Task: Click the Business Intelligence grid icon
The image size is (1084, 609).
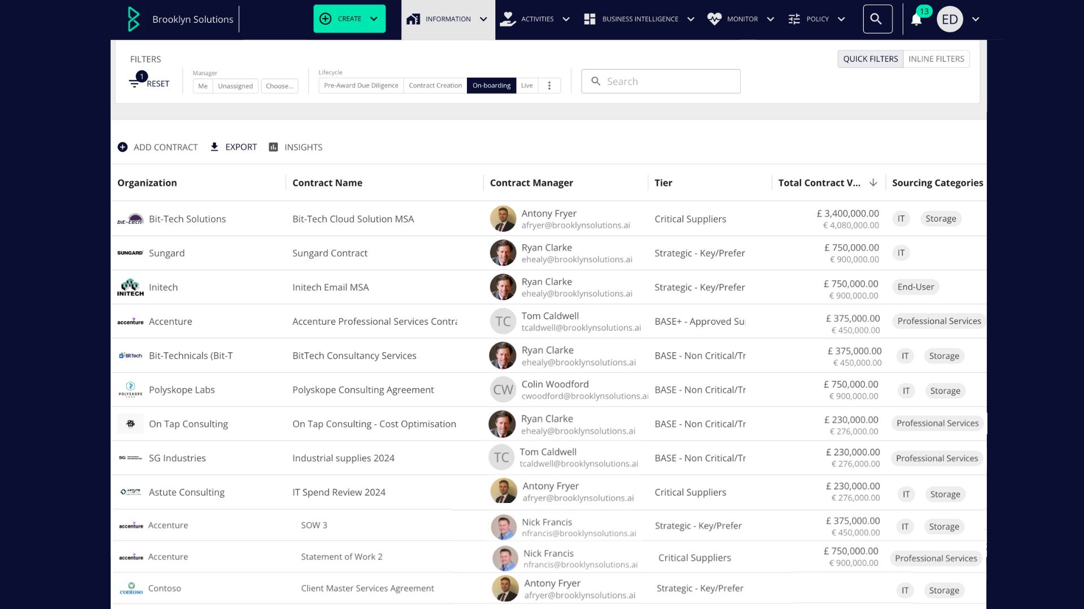Action: point(589,19)
